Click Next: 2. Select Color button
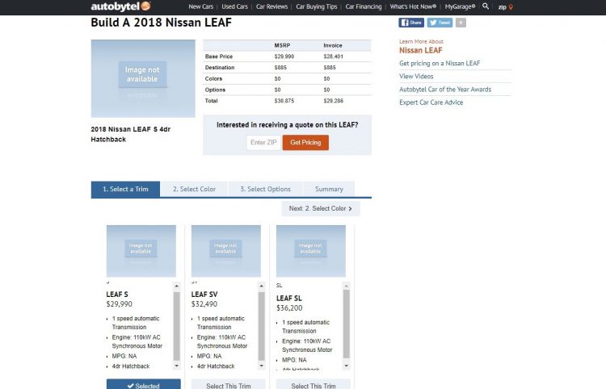The height and width of the screenshot is (389, 606). coord(321,208)
